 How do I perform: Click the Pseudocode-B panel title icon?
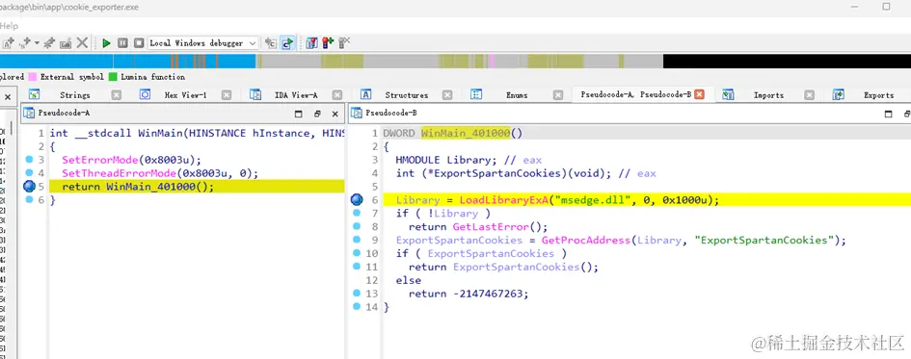pyautogui.click(x=356, y=114)
